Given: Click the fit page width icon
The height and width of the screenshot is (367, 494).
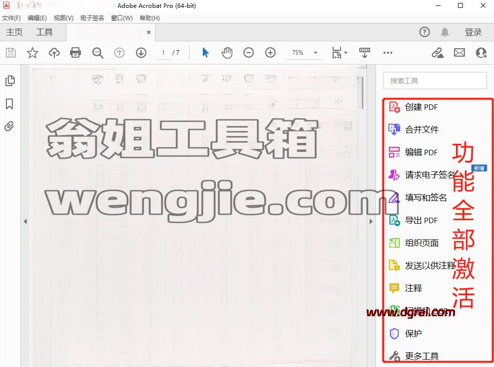Looking at the screenshot, I should click(x=337, y=53).
